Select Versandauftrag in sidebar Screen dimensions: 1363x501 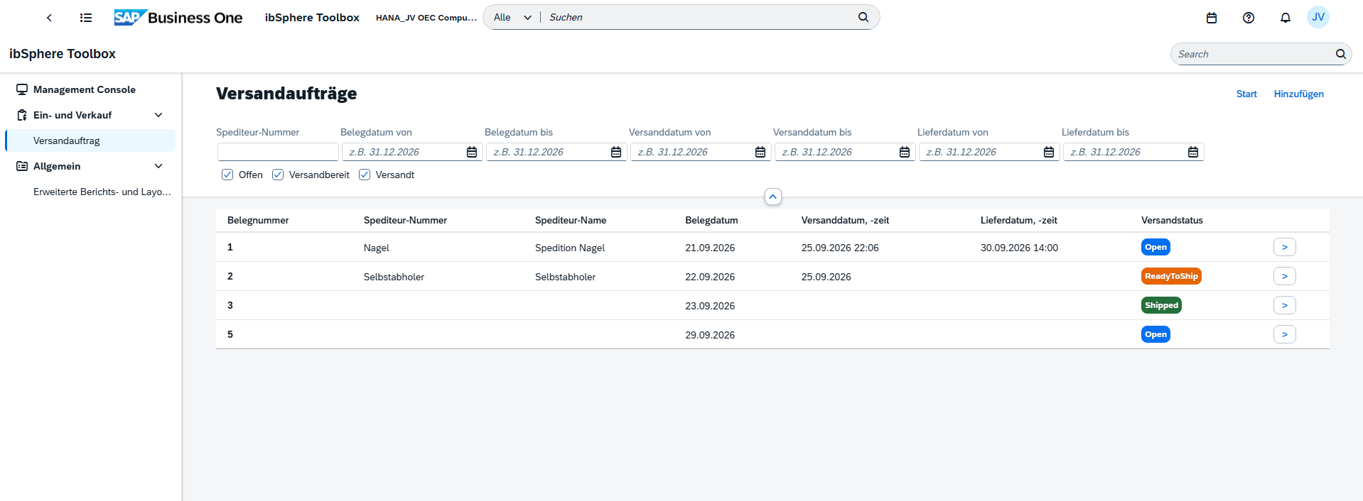coord(90,141)
